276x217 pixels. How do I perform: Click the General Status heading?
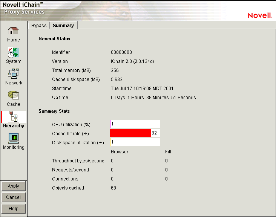tap(54, 39)
